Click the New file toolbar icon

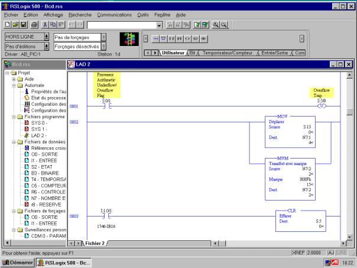coord(8,25)
